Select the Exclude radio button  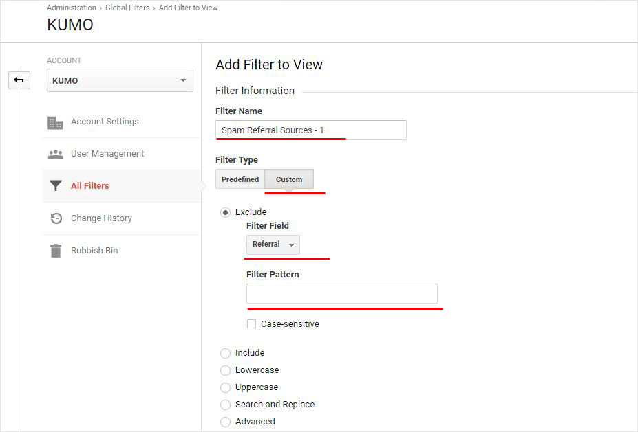pyautogui.click(x=226, y=212)
